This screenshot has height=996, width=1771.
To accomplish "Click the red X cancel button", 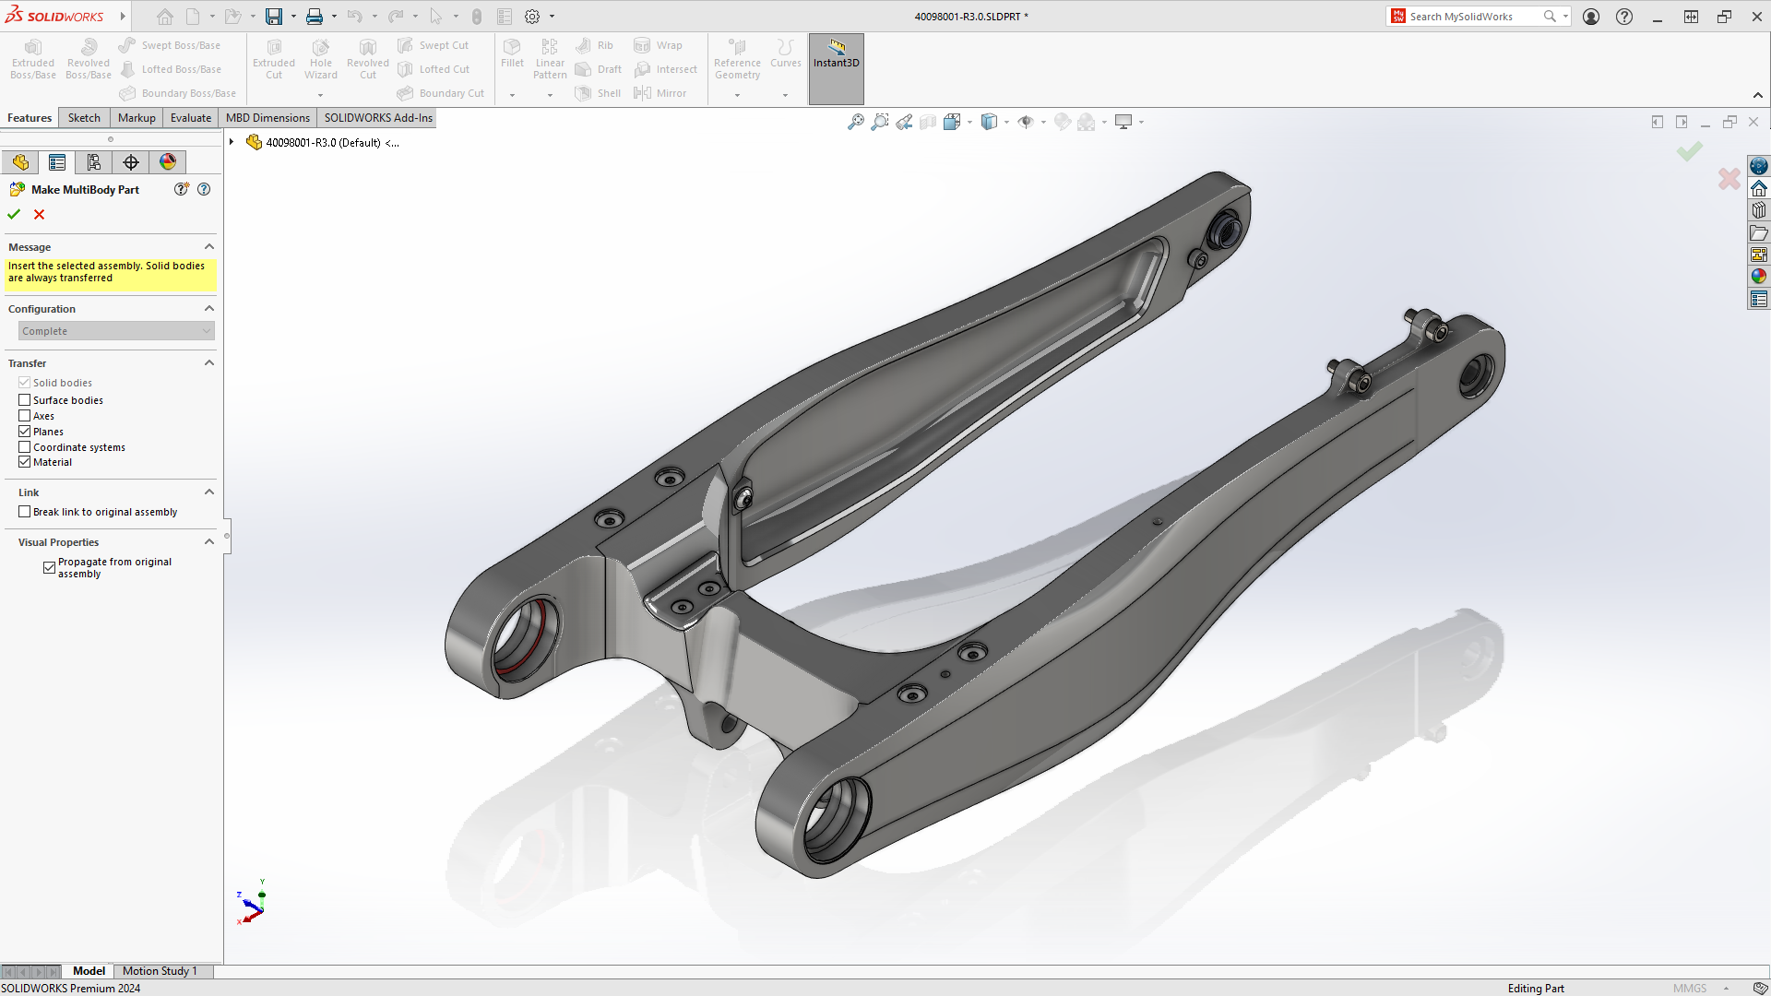I will [39, 213].
